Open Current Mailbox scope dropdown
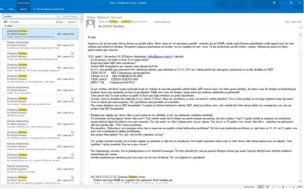 coord(72,16)
